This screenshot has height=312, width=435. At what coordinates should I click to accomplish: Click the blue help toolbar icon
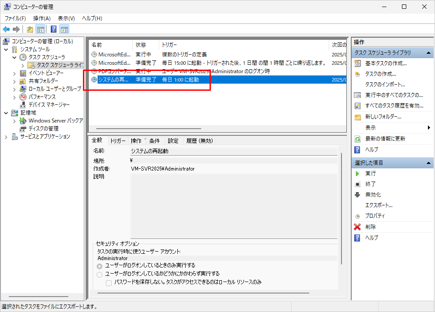tap(53, 30)
